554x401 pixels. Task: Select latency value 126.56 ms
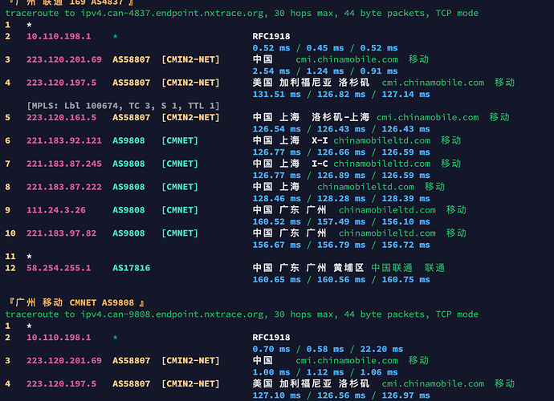[x=341, y=395]
